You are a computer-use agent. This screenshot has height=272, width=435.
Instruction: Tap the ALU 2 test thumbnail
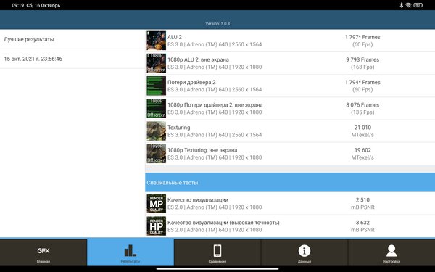(x=156, y=41)
